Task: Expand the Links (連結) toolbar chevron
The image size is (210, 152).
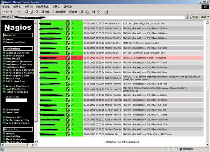Action: click(208, 16)
